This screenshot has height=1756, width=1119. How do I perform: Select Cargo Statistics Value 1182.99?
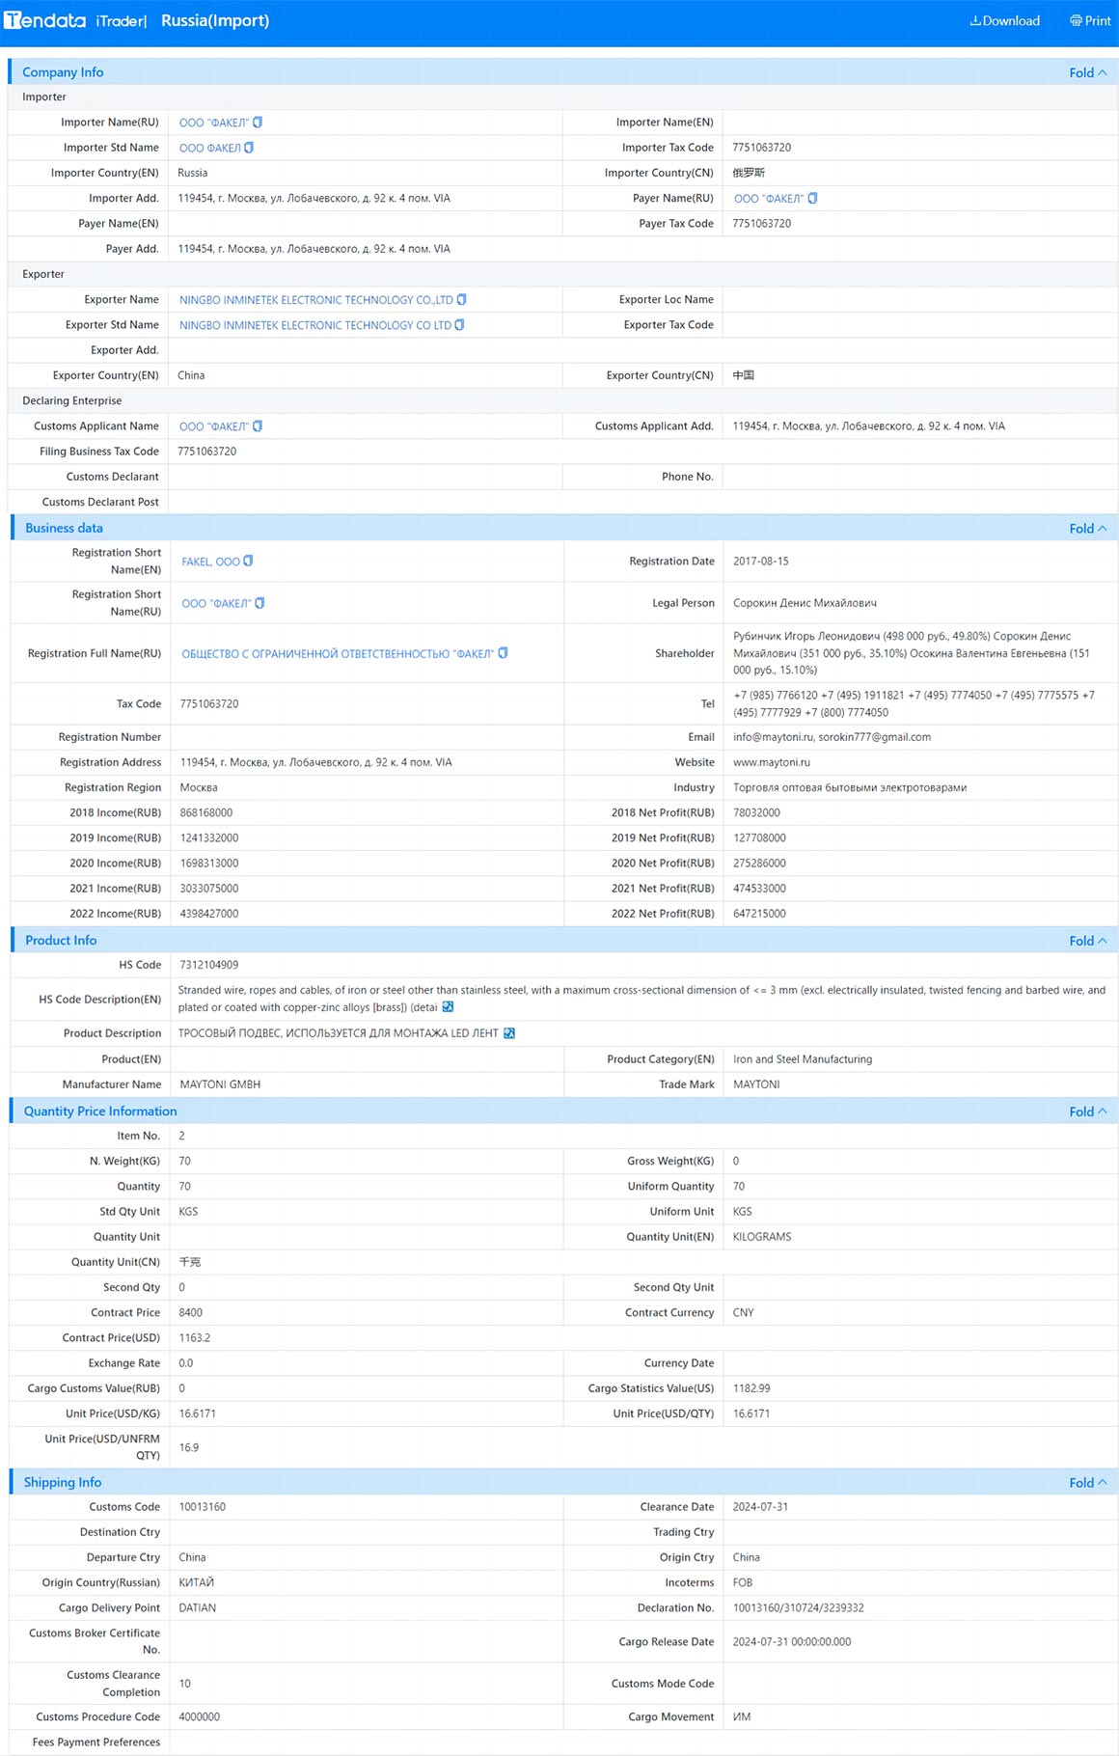(751, 1388)
